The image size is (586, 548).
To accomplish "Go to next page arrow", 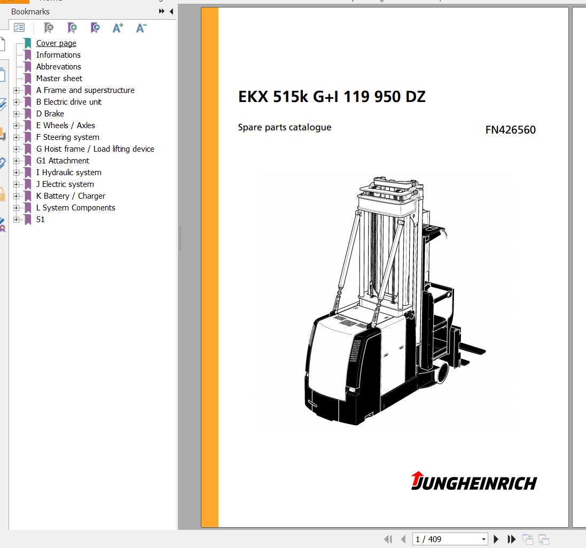I will click(x=496, y=539).
